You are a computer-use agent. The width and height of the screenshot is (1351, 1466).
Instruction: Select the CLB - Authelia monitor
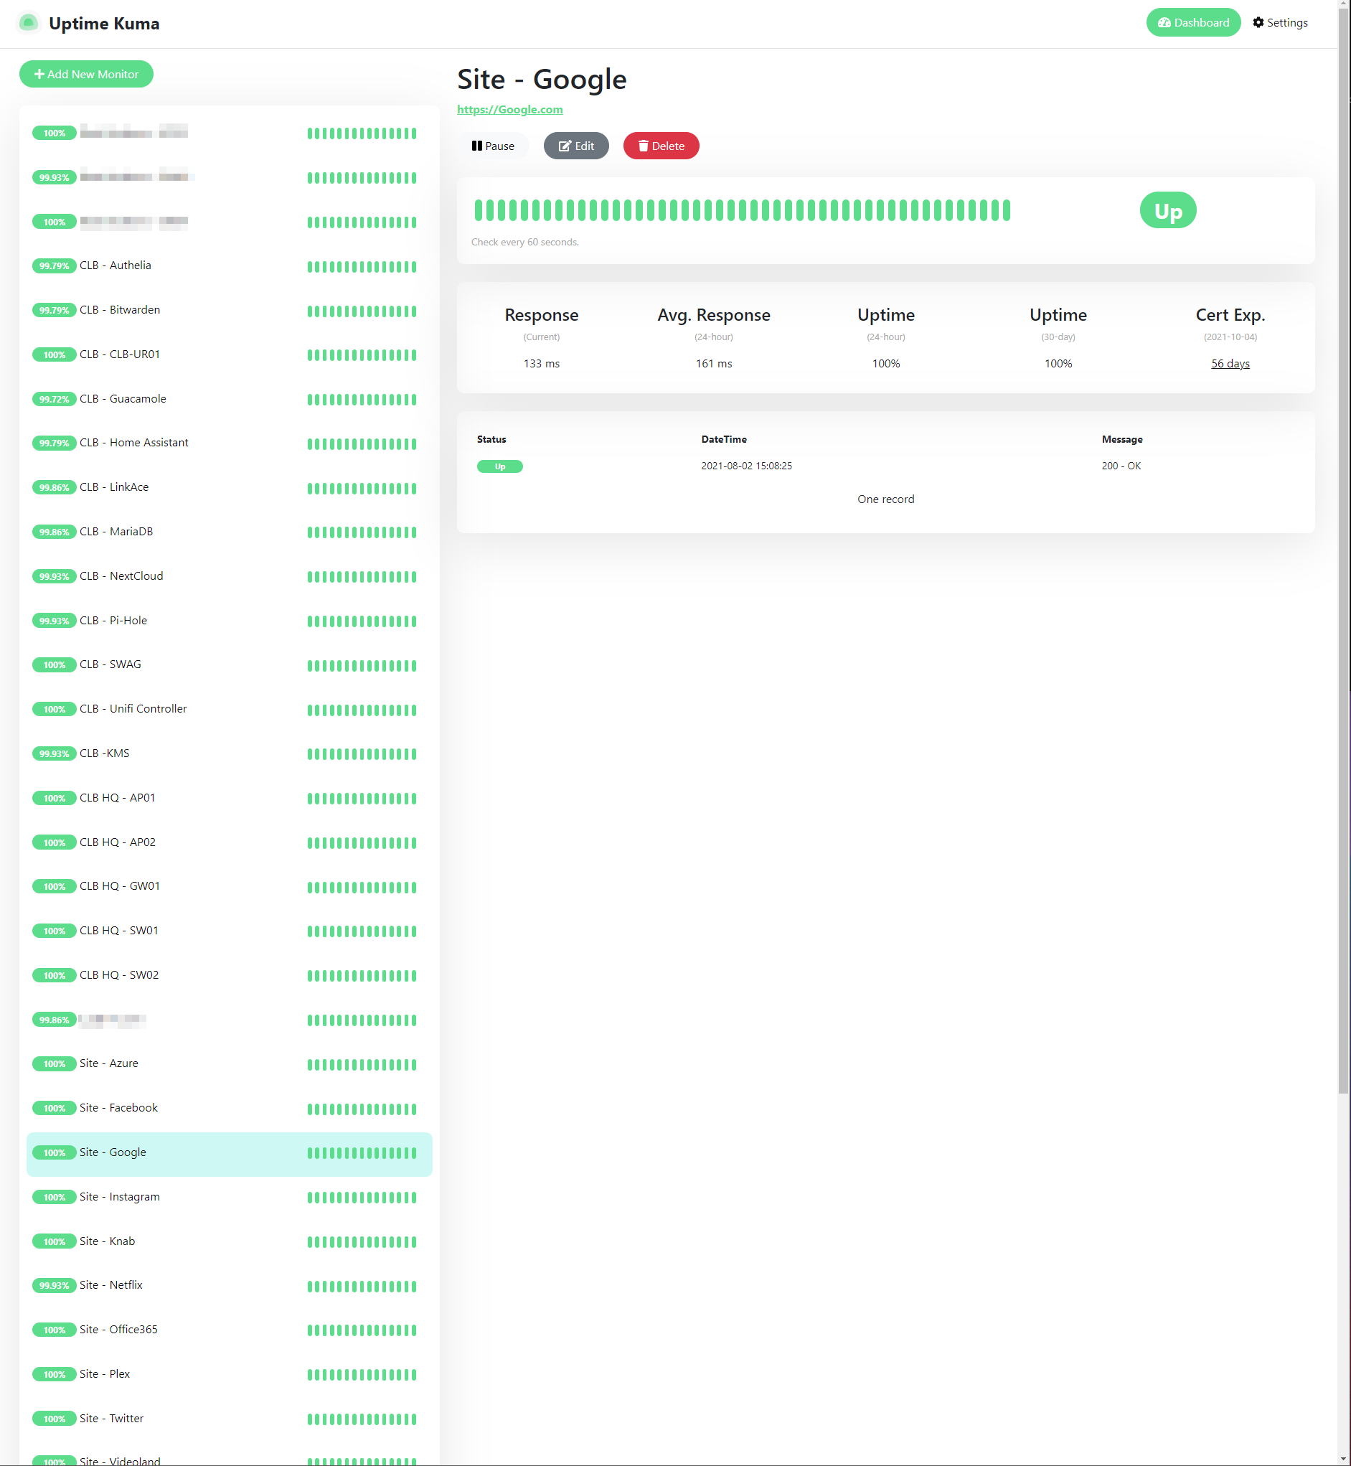point(230,266)
